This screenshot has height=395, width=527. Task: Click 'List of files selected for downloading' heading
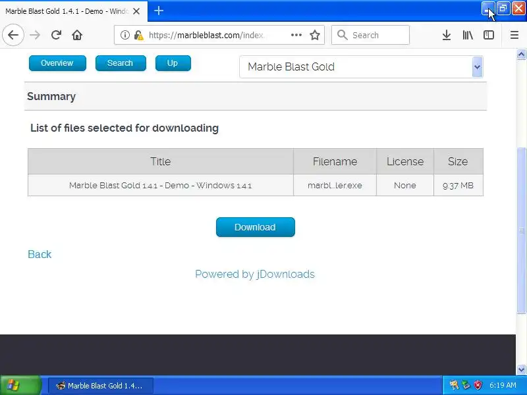coord(125,128)
